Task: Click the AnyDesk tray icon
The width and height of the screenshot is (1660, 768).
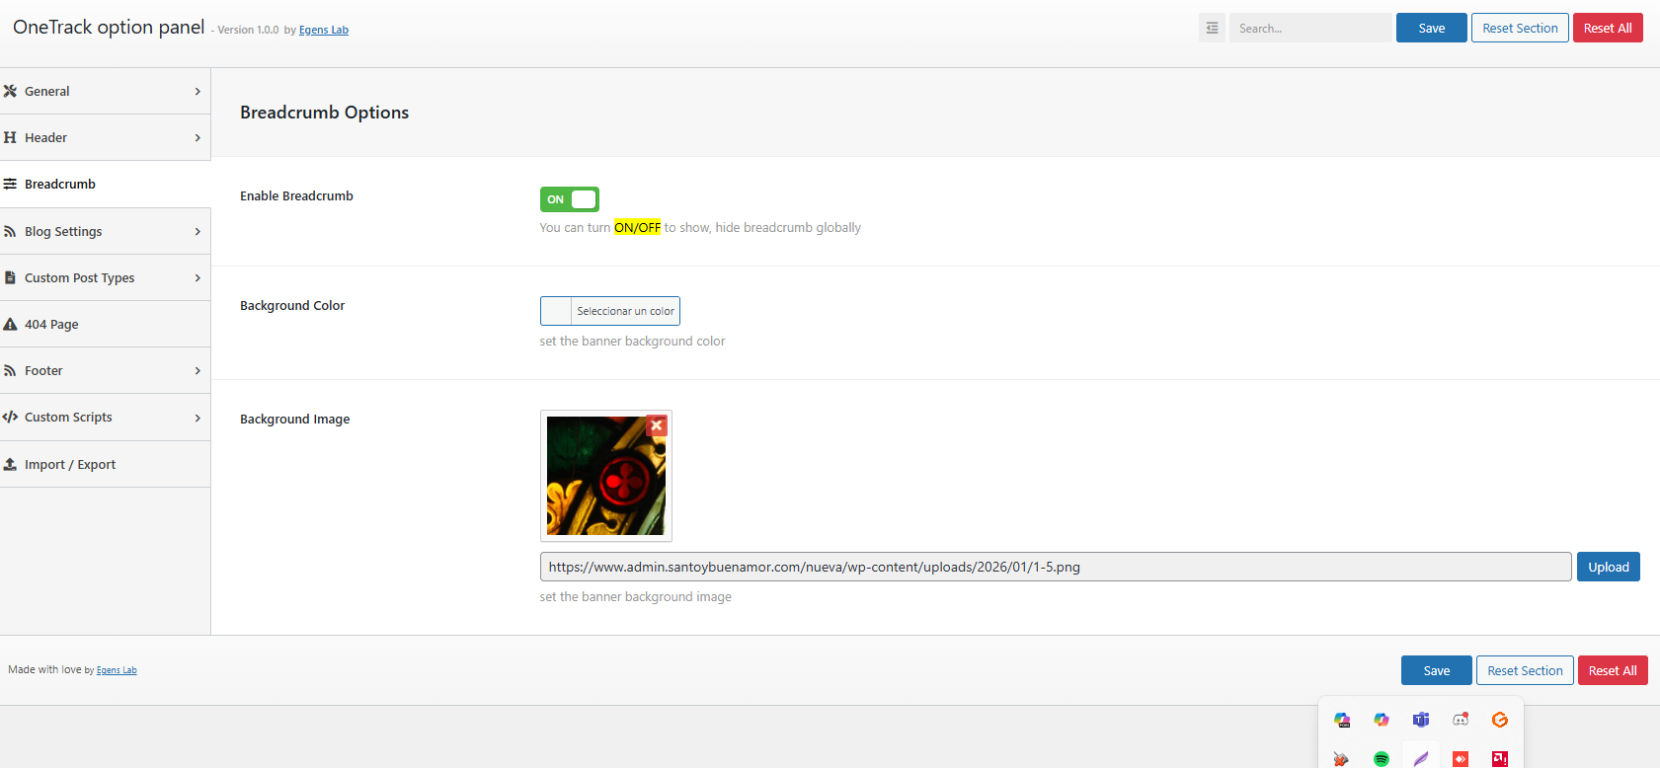Action: point(1460,758)
